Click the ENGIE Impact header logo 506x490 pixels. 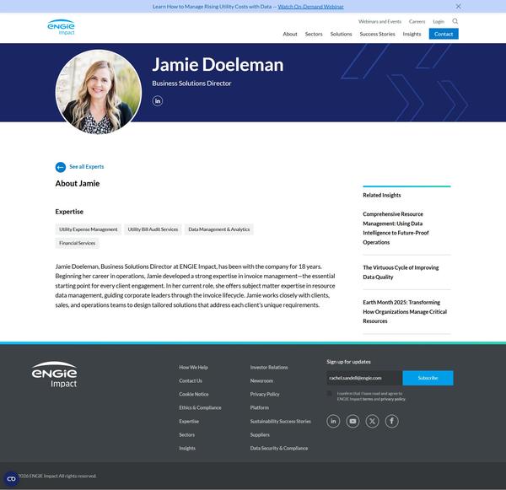pyautogui.click(x=61, y=27)
